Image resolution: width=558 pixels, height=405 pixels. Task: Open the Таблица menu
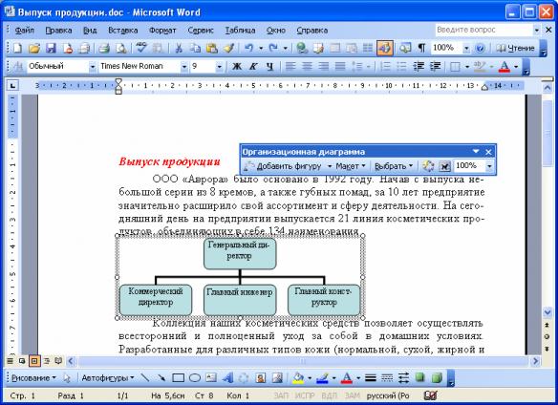(240, 31)
